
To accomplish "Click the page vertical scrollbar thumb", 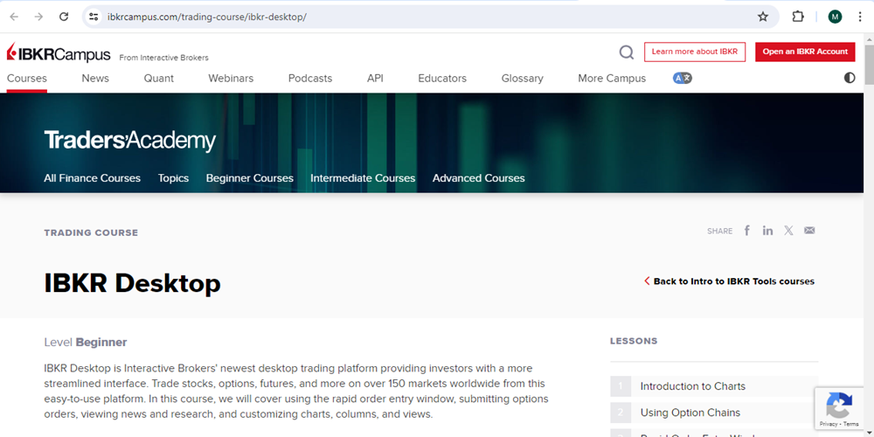I will coord(869,64).
